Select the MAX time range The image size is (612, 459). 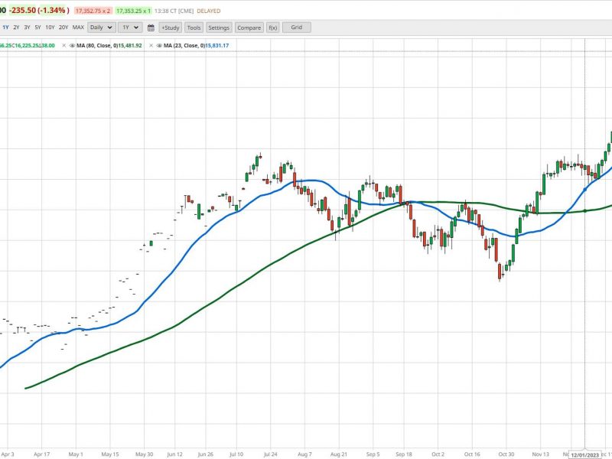tap(78, 28)
